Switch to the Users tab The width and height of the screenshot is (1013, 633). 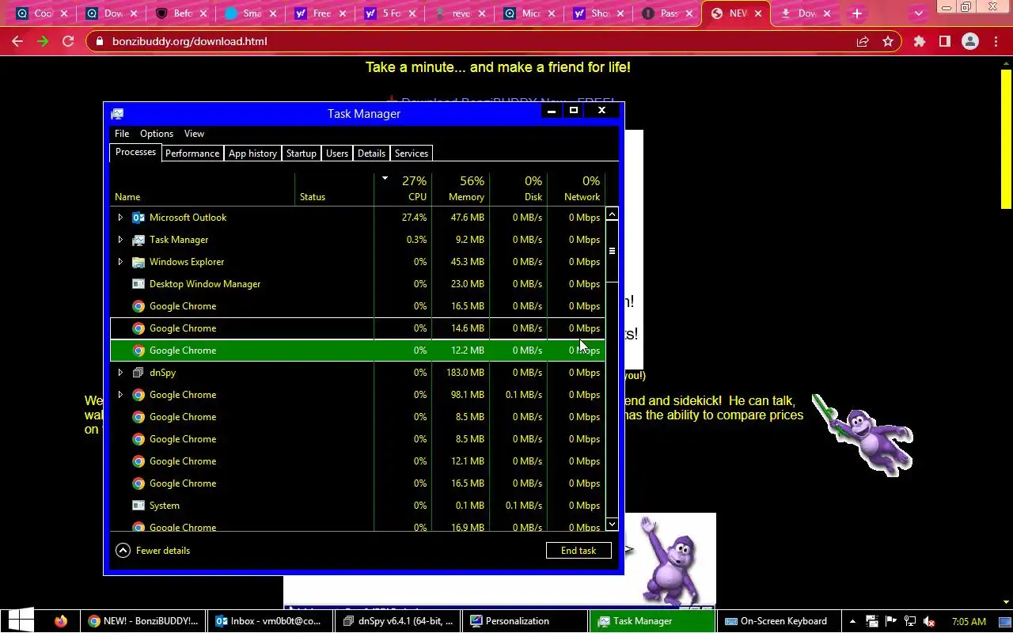pyautogui.click(x=337, y=154)
